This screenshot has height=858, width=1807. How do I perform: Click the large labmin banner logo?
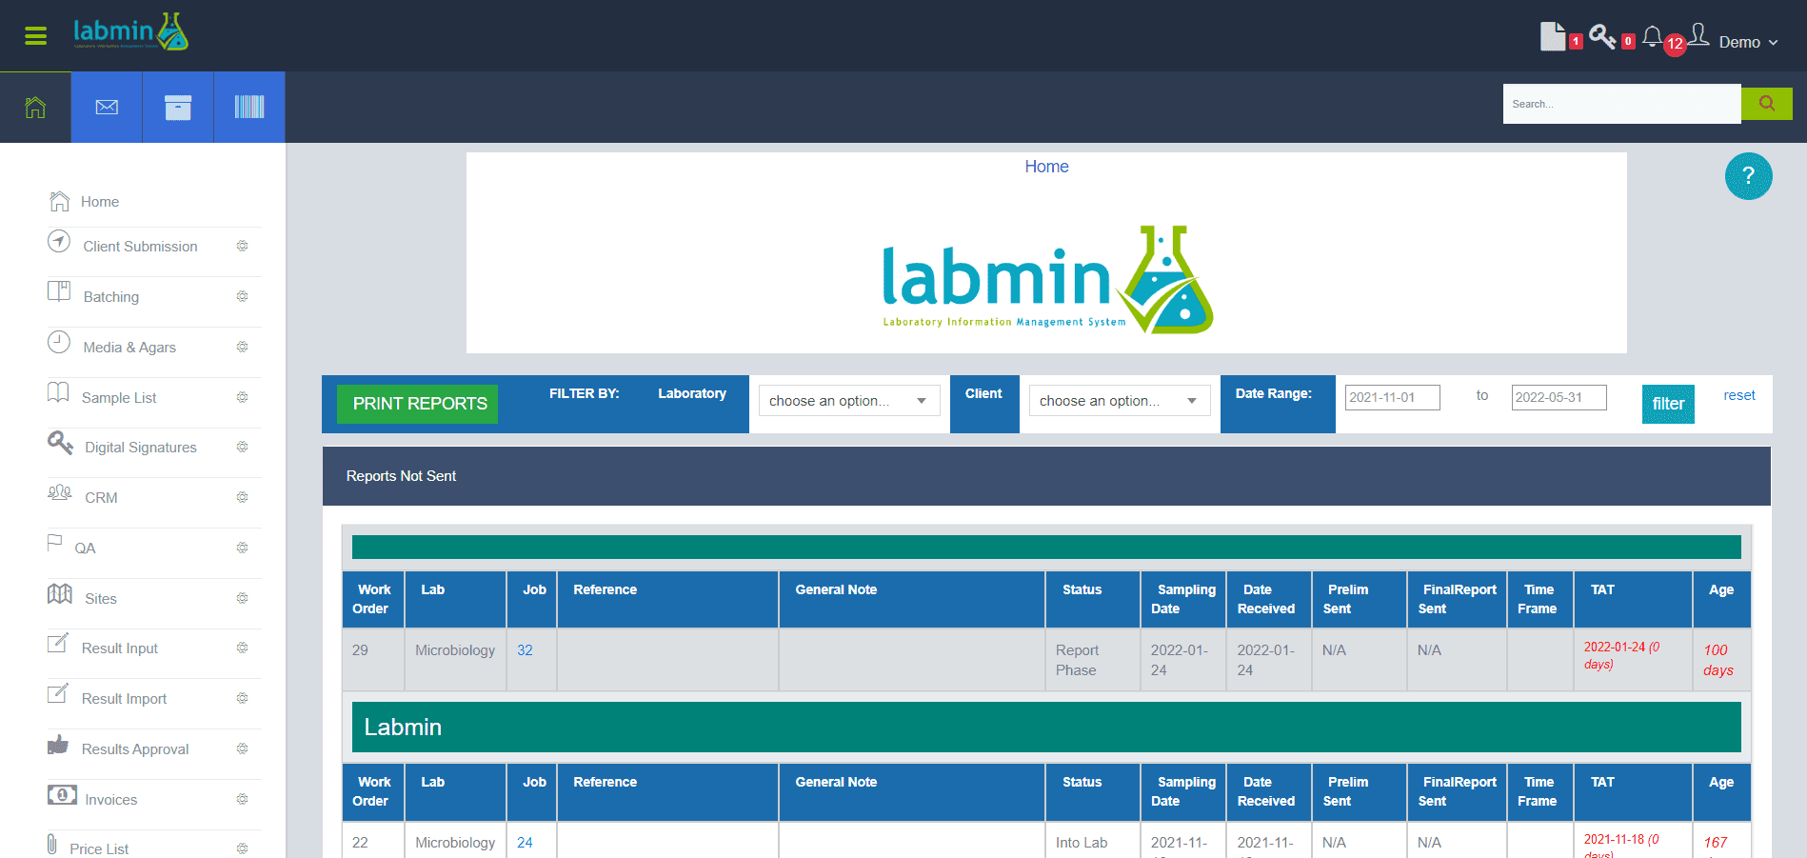[1047, 280]
